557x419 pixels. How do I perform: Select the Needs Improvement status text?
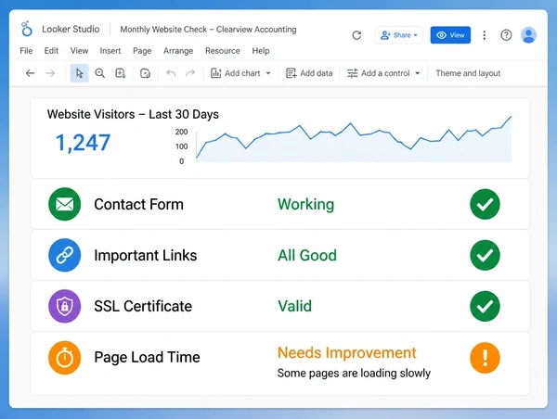(346, 353)
